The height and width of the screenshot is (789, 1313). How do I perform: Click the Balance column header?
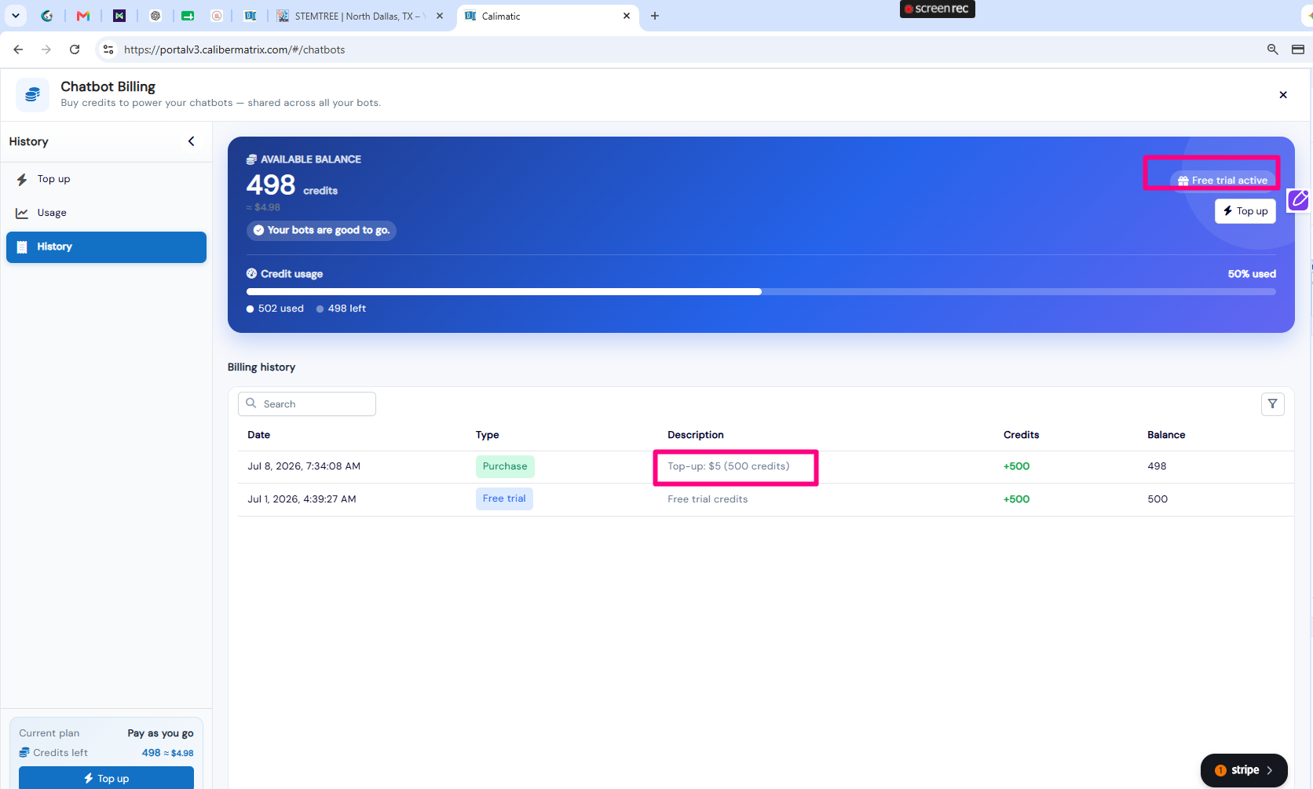[1166, 435]
